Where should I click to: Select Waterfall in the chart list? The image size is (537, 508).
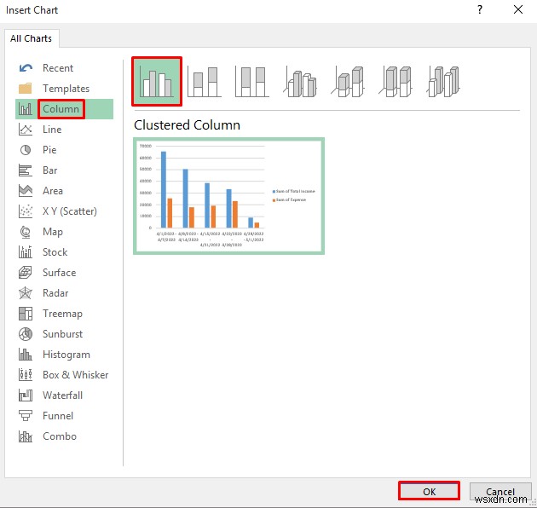click(x=63, y=395)
